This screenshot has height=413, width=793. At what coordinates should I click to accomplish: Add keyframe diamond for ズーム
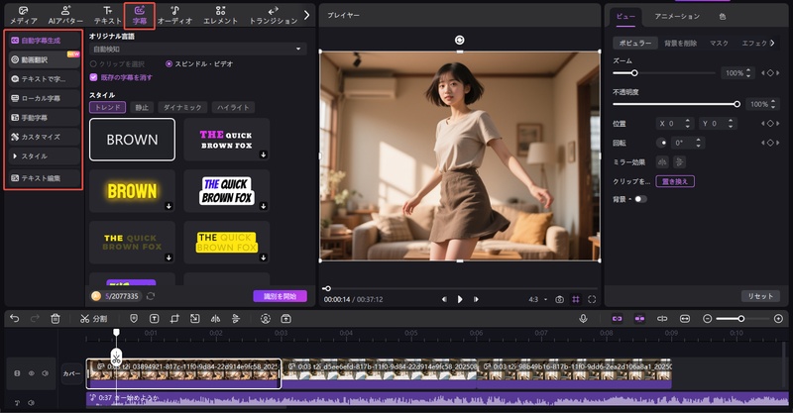770,73
